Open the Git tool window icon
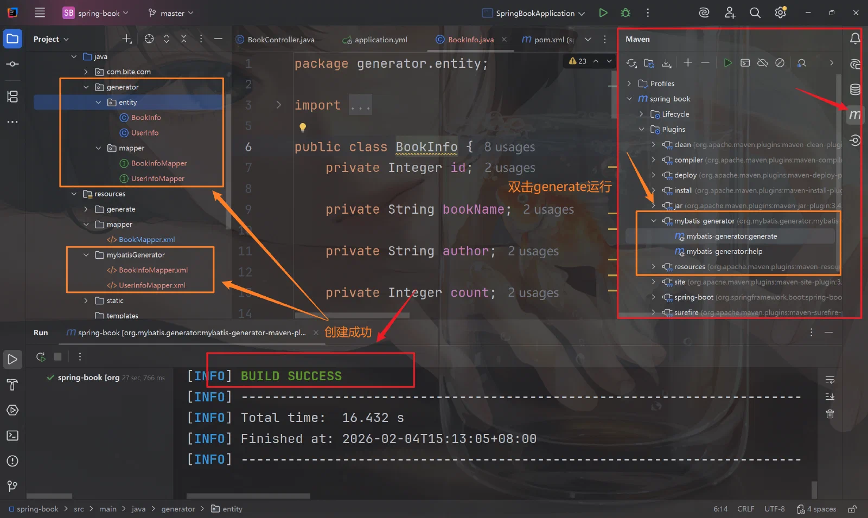868x518 pixels. click(12, 486)
